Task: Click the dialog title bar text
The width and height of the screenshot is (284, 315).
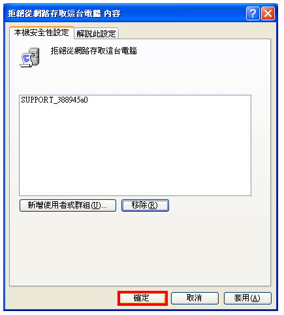Action: click(x=64, y=14)
